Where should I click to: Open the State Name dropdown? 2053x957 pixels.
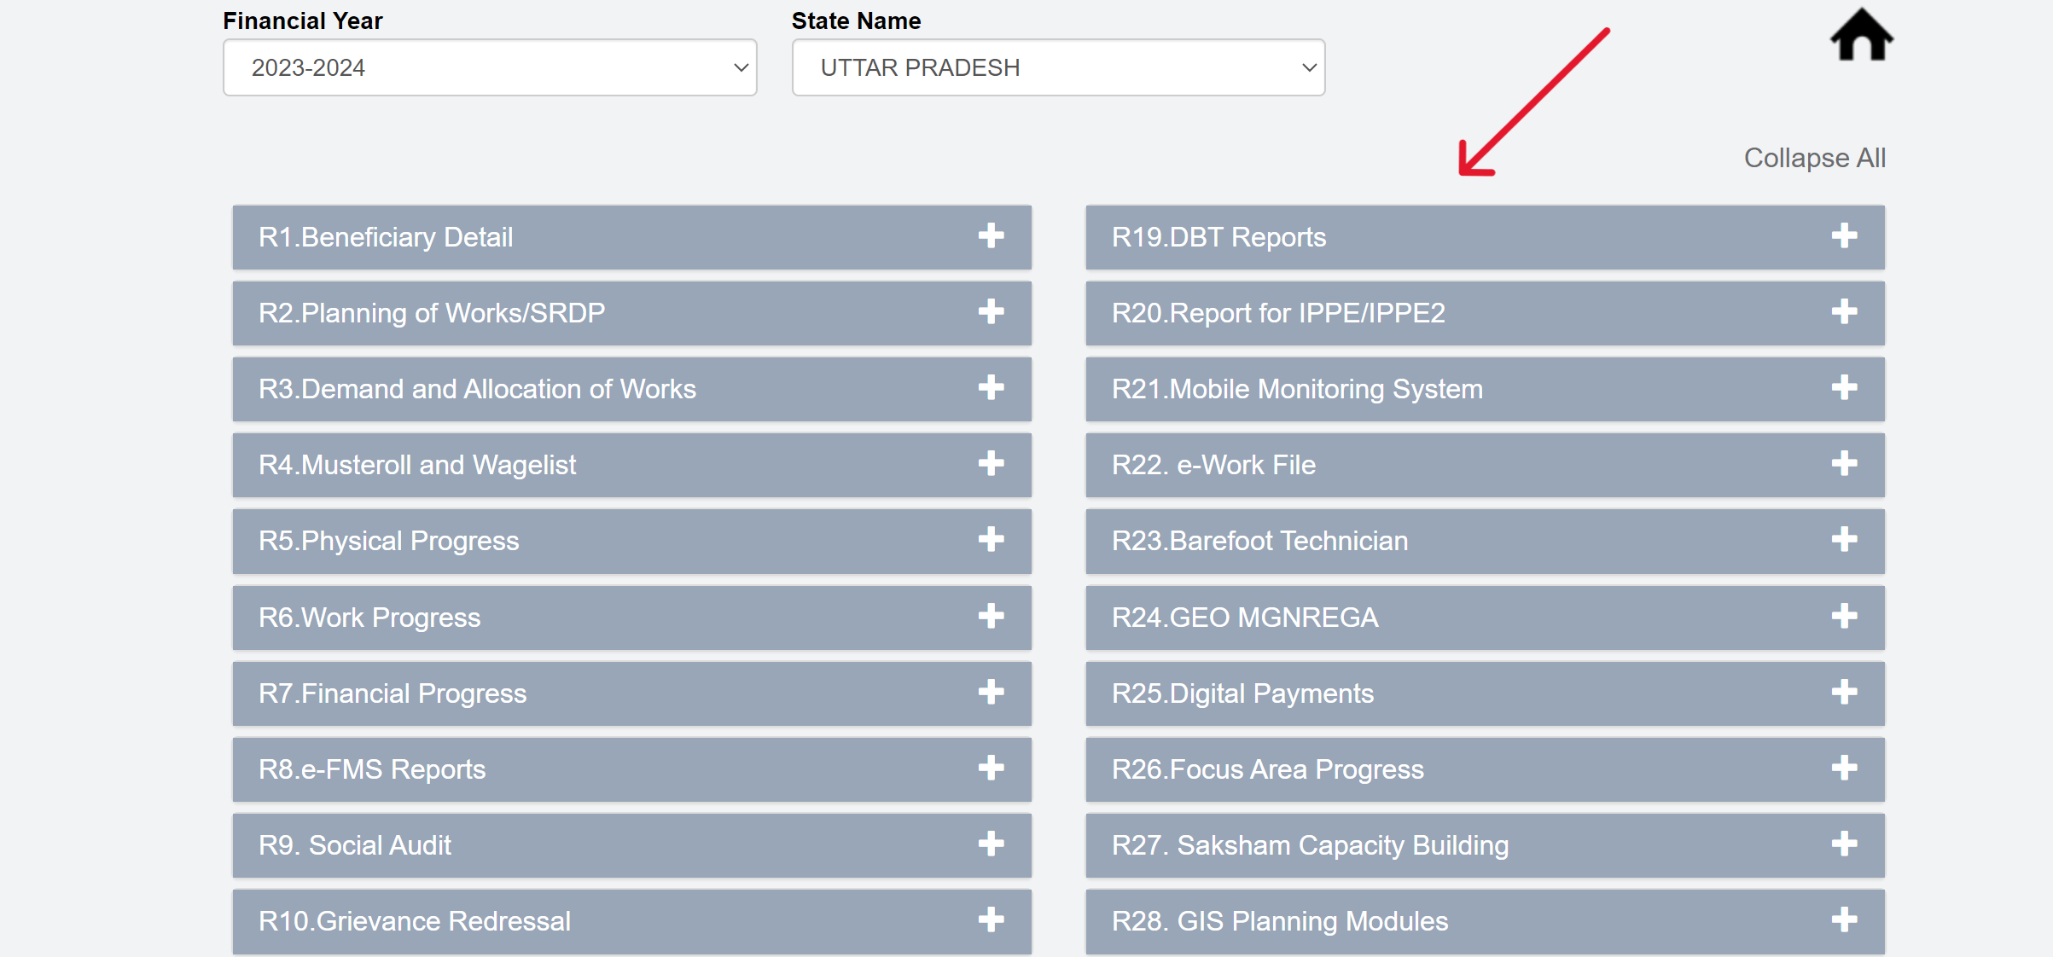pyautogui.click(x=1058, y=67)
